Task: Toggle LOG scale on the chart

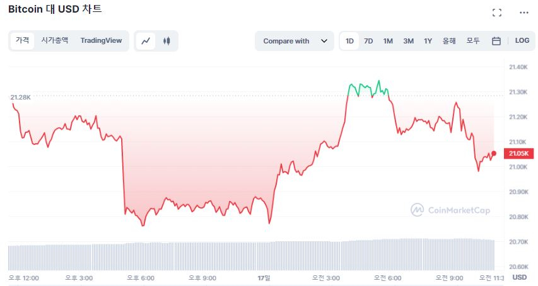Action: 522,41
